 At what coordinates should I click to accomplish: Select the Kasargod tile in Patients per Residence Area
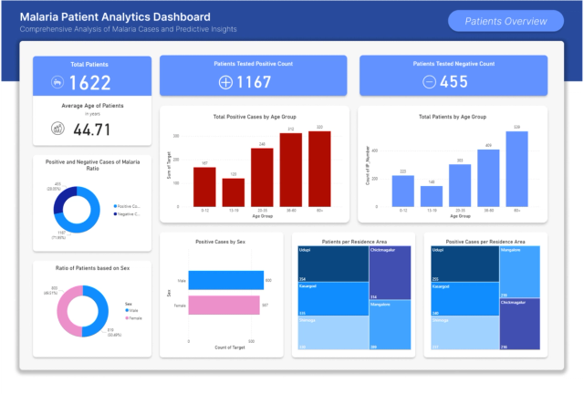pyautogui.click(x=333, y=299)
